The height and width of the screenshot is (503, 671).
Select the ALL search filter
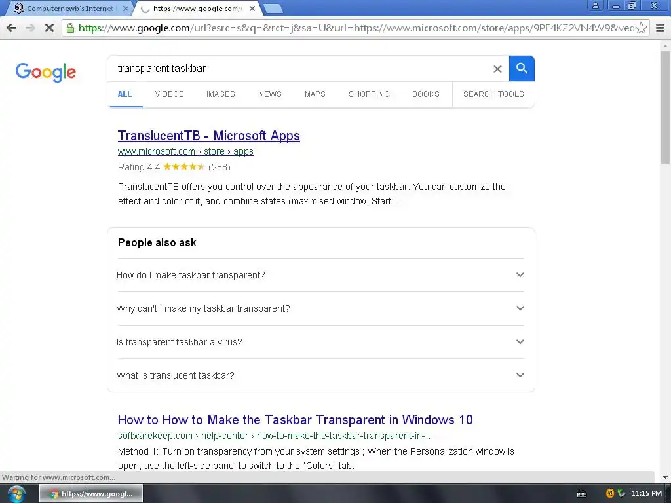(x=125, y=94)
